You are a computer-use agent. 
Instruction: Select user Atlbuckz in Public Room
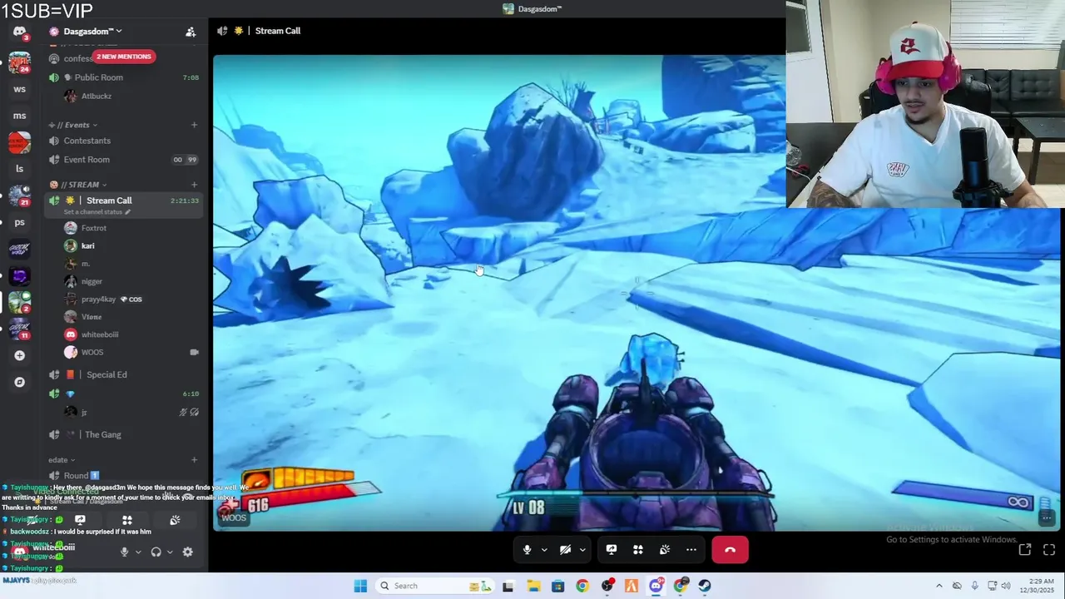click(x=96, y=96)
